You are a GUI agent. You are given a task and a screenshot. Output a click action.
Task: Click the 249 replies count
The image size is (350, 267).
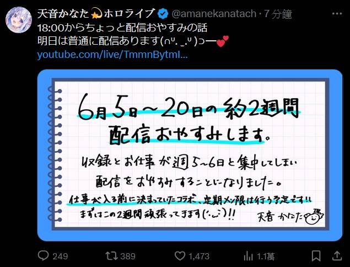[60, 256]
